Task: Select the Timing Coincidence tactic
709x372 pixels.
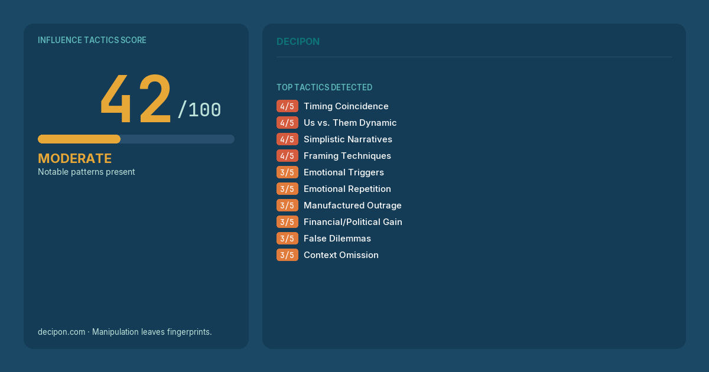Action: [x=346, y=106]
